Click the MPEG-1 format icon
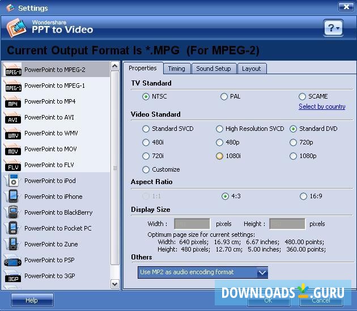The height and width of the screenshot is (311, 357). (13, 86)
